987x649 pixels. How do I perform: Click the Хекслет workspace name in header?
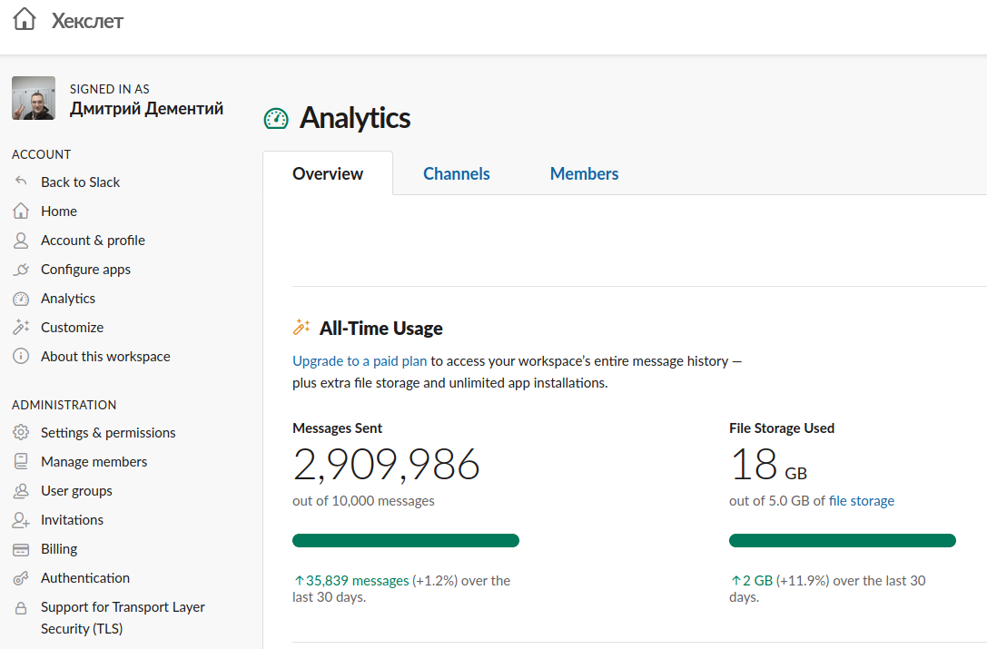point(87,21)
